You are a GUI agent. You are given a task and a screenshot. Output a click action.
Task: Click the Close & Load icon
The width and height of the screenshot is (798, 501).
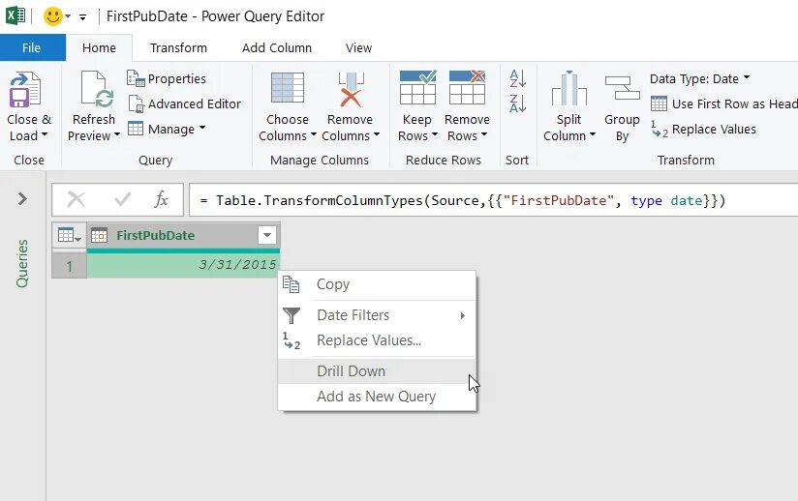click(x=25, y=91)
